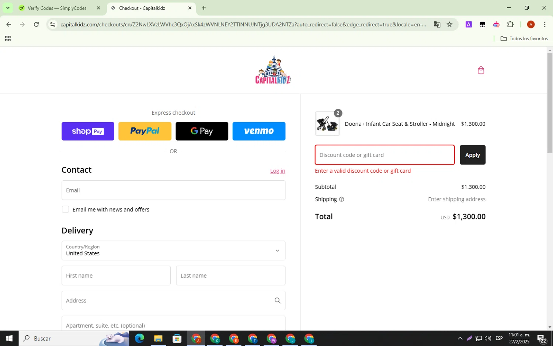Click the CapitalKidz logo
Image resolution: width=553 pixels, height=346 pixels.
pyautogui.click(x=273, y=70)
